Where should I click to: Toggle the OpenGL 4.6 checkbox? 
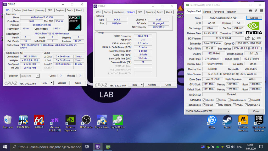click(246, 105)
